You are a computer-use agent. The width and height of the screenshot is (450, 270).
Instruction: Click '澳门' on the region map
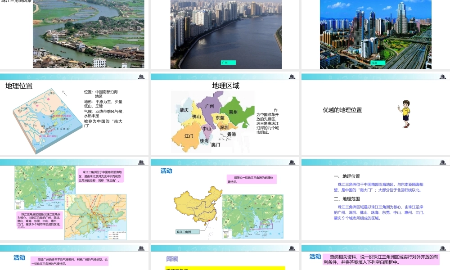[216, 144]
